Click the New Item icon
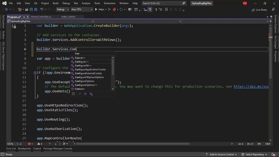279x157 pixels. tap(20, 10)
